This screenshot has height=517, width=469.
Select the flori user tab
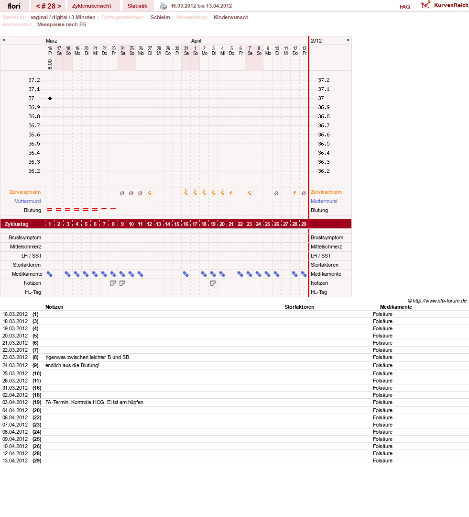coord(14,6)
